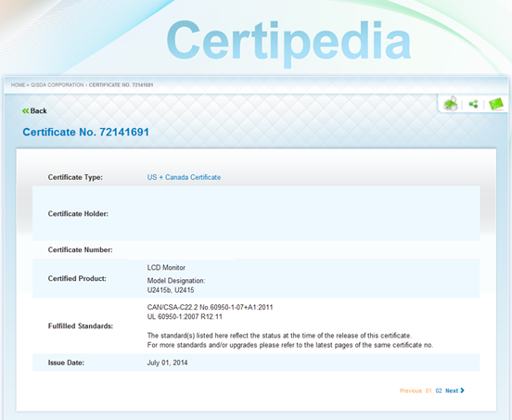Viewport: 512px width, 420px height.
Task: Click the green double-chevron Back icon
Action: [x=25, y=111]
